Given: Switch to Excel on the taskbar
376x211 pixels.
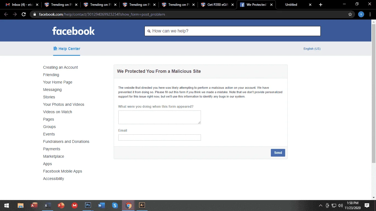Looking at the screenshot, I should click(48, 205).
